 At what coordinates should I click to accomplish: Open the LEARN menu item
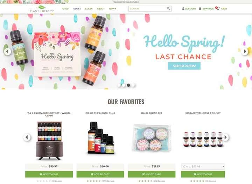click(89, 9)
